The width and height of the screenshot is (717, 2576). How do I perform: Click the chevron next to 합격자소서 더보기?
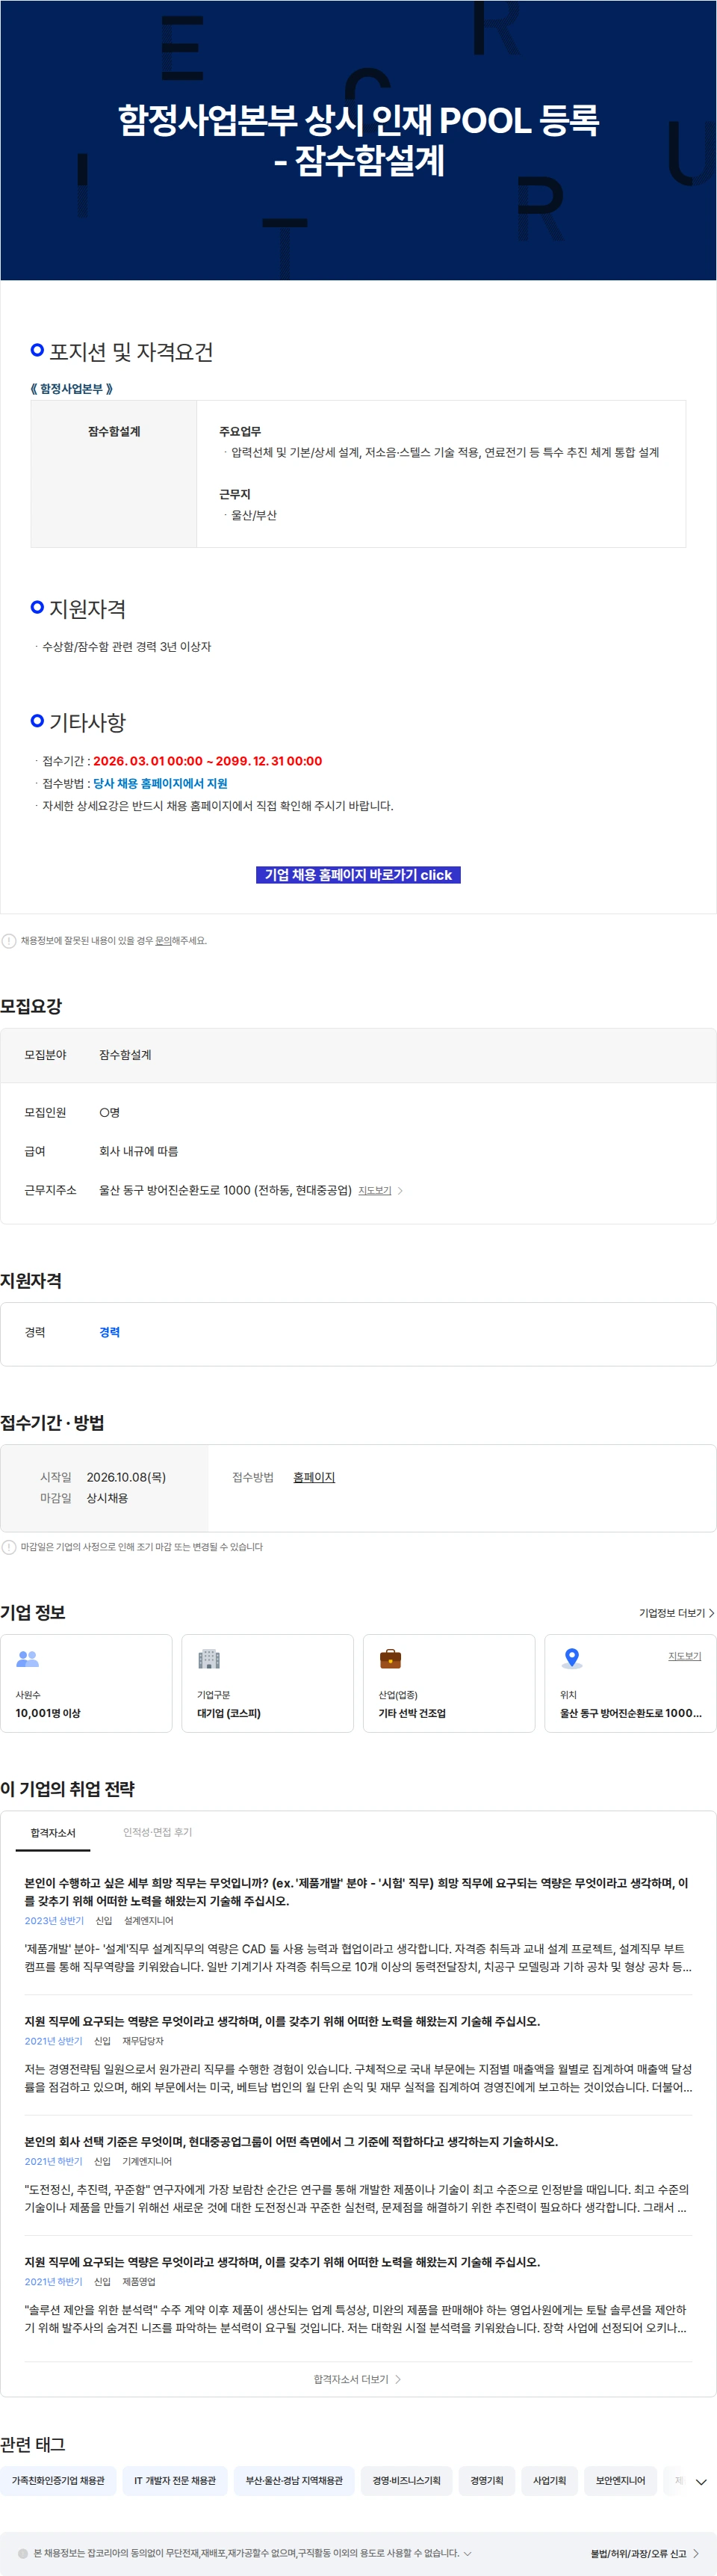tap(397, 2380)
